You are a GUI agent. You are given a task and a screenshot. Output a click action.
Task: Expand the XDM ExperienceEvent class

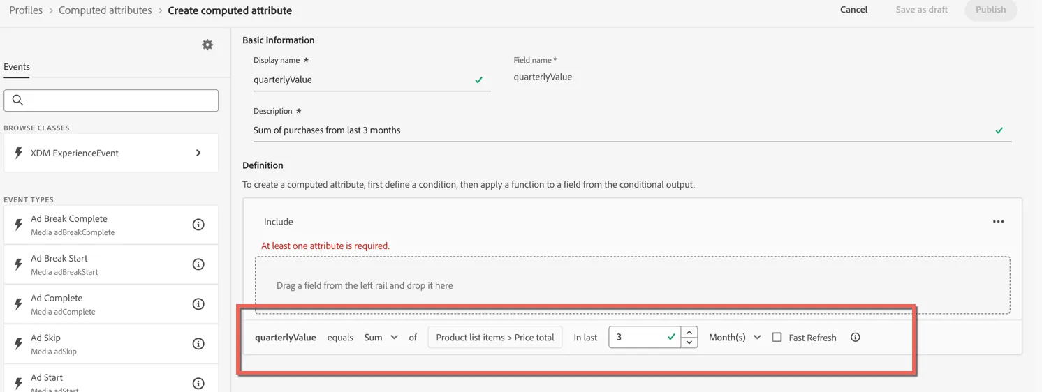pos(198,153)
